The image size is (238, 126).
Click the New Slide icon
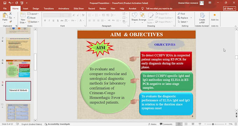23,15
